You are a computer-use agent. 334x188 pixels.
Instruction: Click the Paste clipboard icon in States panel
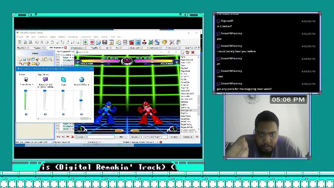pyautogui.click(x=46, y=60)
